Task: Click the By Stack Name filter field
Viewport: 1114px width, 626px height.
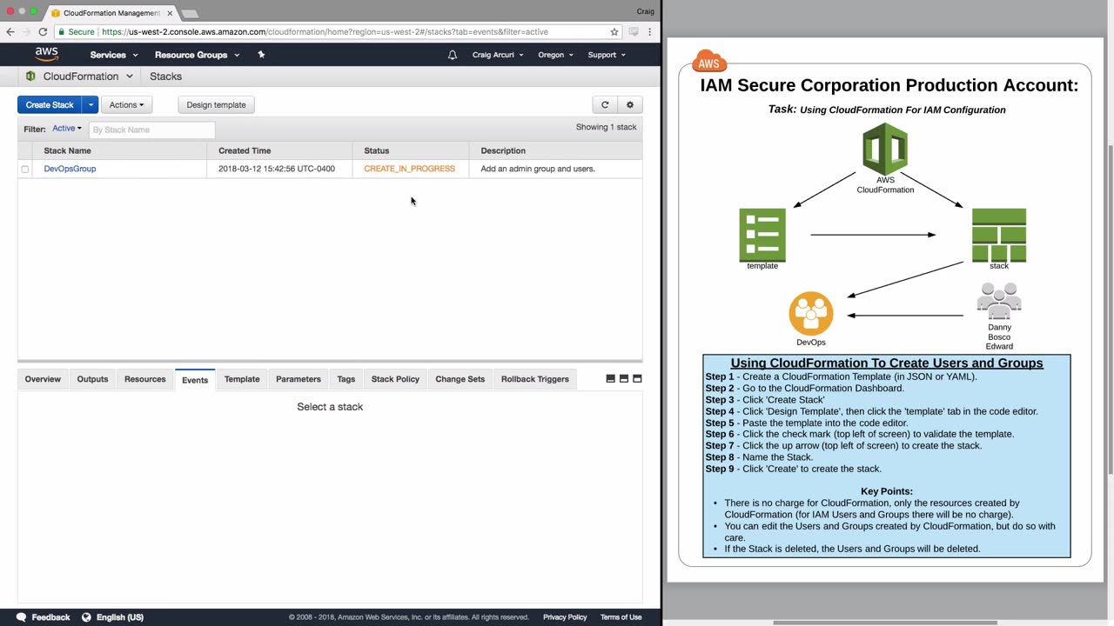Action: (151, 130)
